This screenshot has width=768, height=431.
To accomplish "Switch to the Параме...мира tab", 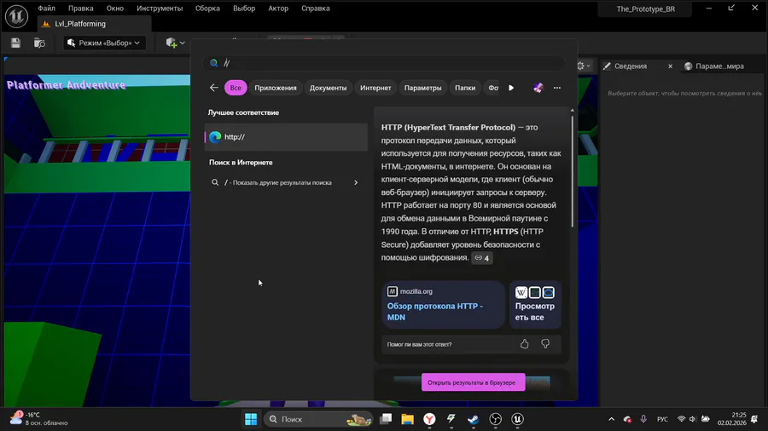I will [x=714, y=66].
